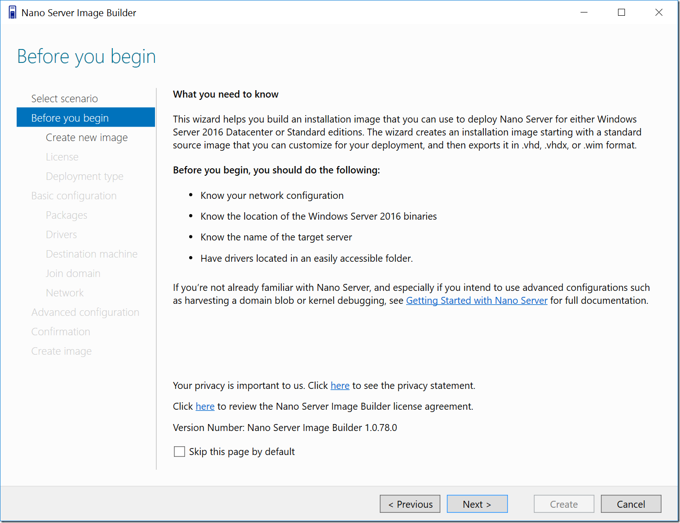
Task: Go to the Join domain step
Action: coord(73,273)
